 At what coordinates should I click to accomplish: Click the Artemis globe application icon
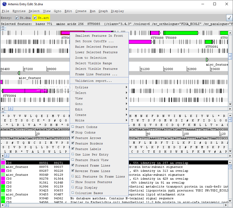4,4
